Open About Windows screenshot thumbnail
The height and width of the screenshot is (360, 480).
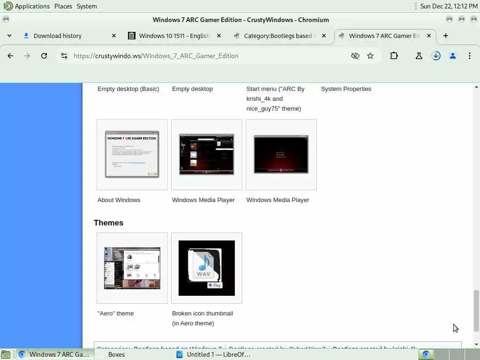coord(132,155)
